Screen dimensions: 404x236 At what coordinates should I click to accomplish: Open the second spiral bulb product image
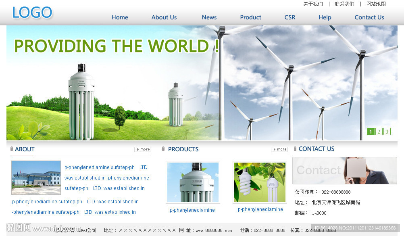260,182
